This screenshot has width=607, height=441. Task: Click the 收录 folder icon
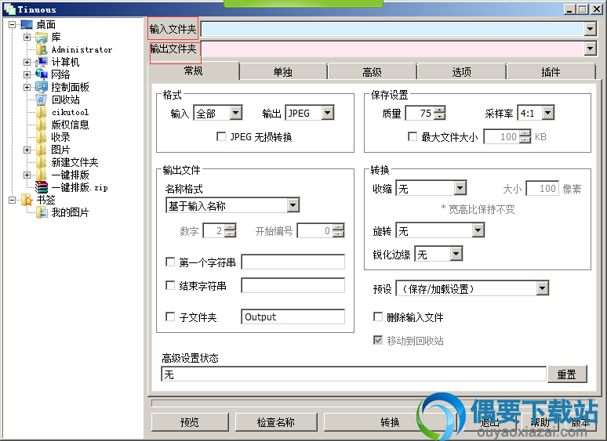click(42, 137)
